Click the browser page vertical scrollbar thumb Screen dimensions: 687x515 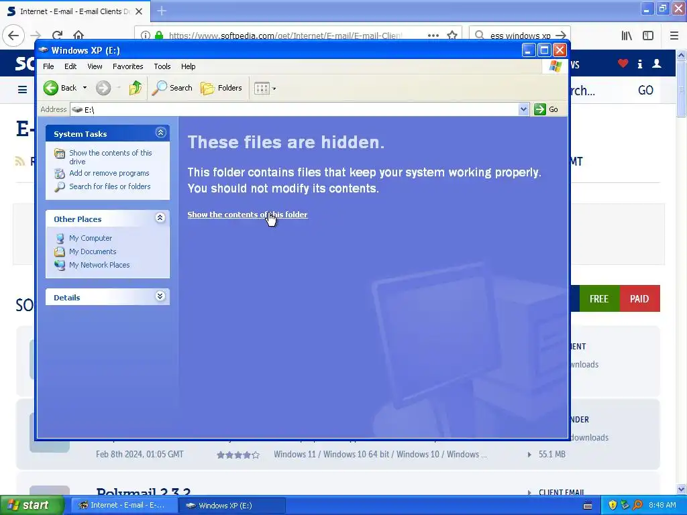point(681,90)
